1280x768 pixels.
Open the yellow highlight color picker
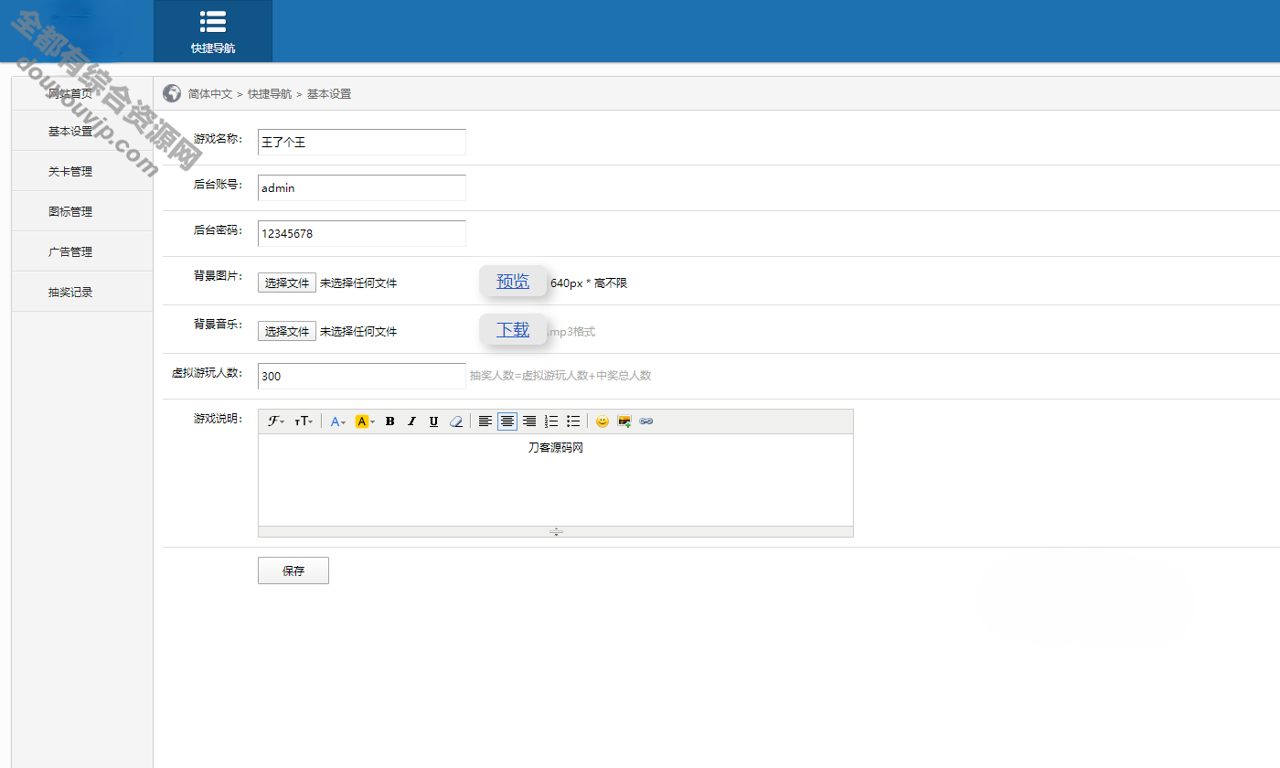(364, 421)
